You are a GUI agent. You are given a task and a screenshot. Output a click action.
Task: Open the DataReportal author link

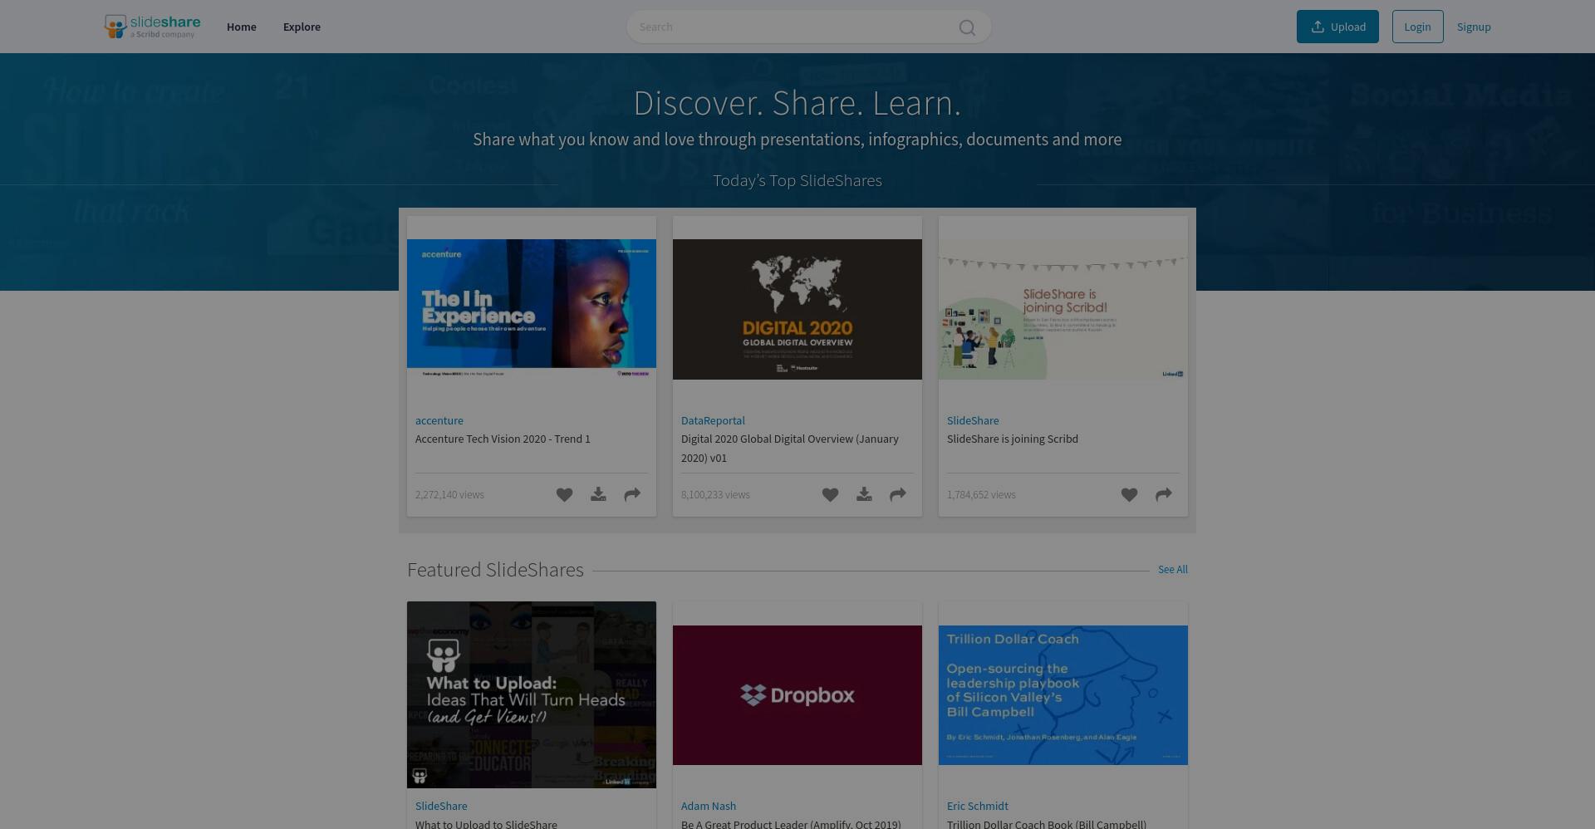coord(713,421)
